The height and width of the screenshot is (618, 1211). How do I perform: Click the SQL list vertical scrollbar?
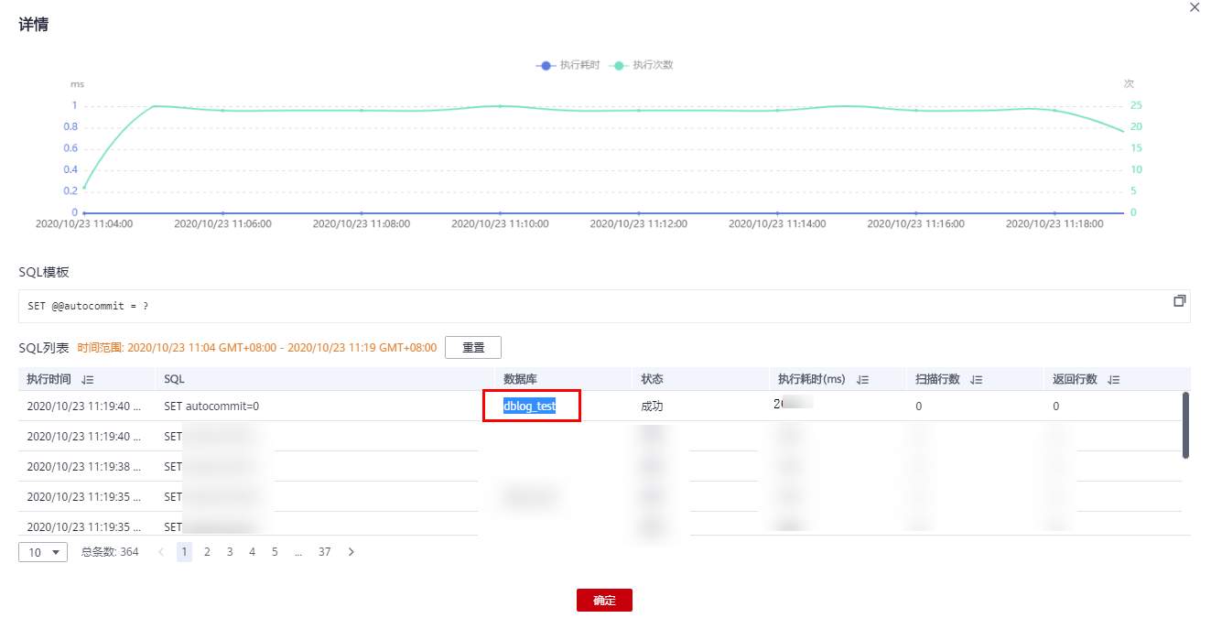pos(1186,425)
